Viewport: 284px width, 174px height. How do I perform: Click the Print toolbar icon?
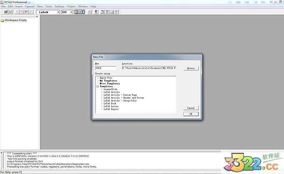pos(90,12)
